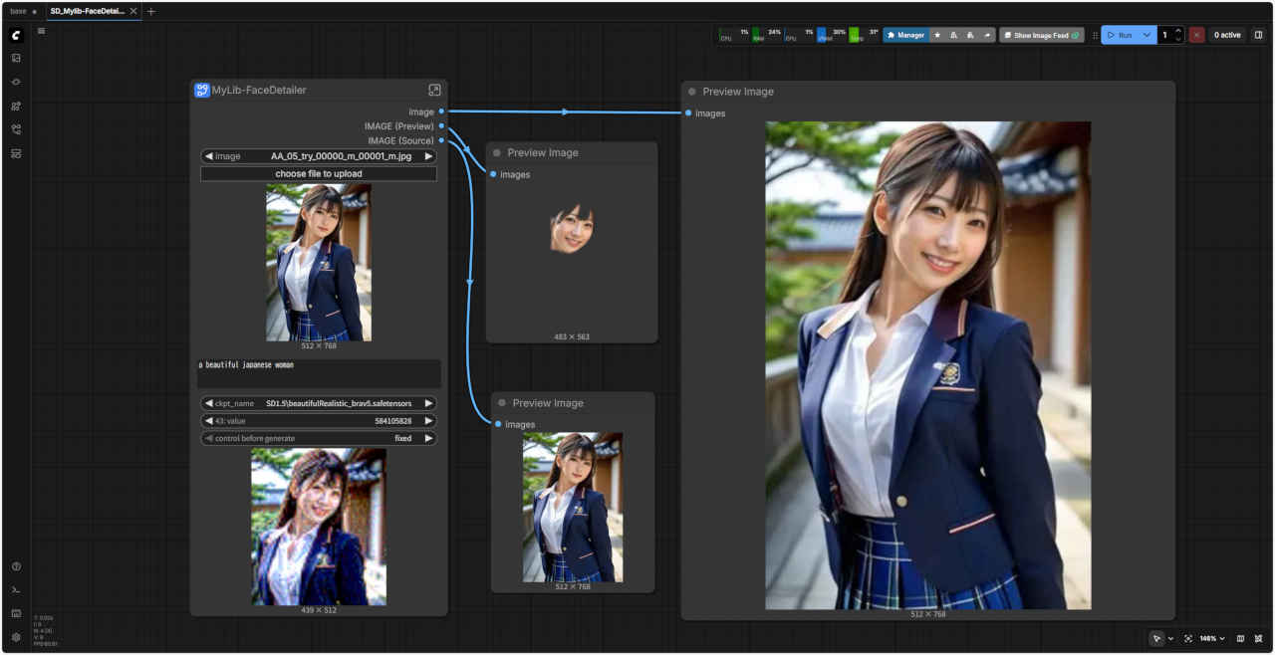
Task: Click the prompt text field
Action: (x=319, y=373)
